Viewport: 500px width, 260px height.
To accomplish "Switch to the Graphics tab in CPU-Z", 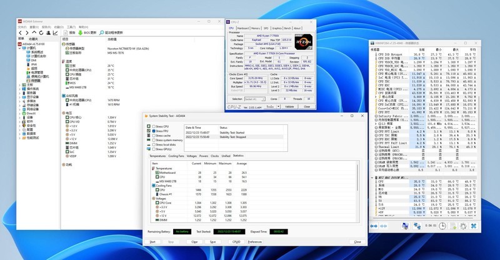I will (276, 28).
